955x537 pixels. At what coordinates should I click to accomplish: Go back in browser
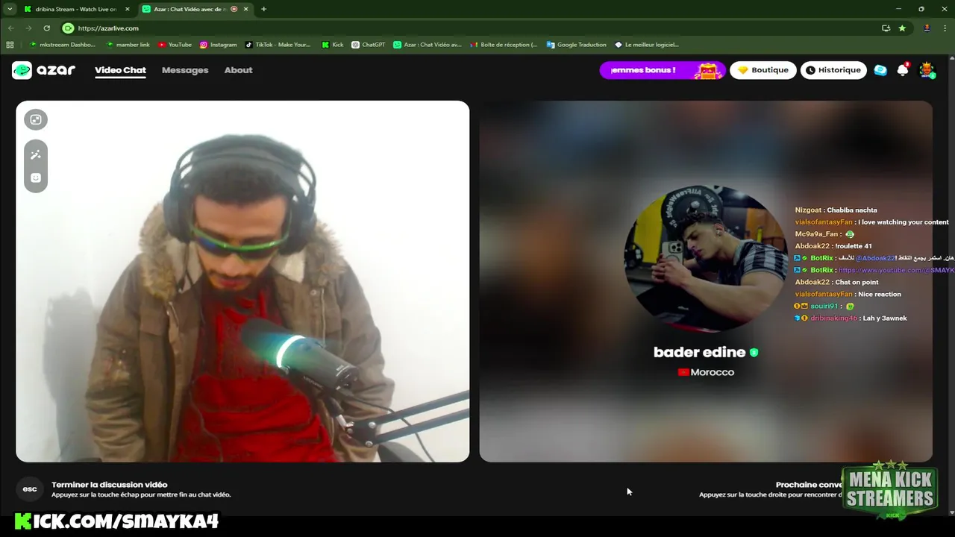(10, 28)
